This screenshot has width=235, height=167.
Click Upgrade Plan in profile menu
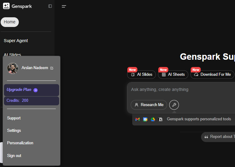click(x=32, y=90)
